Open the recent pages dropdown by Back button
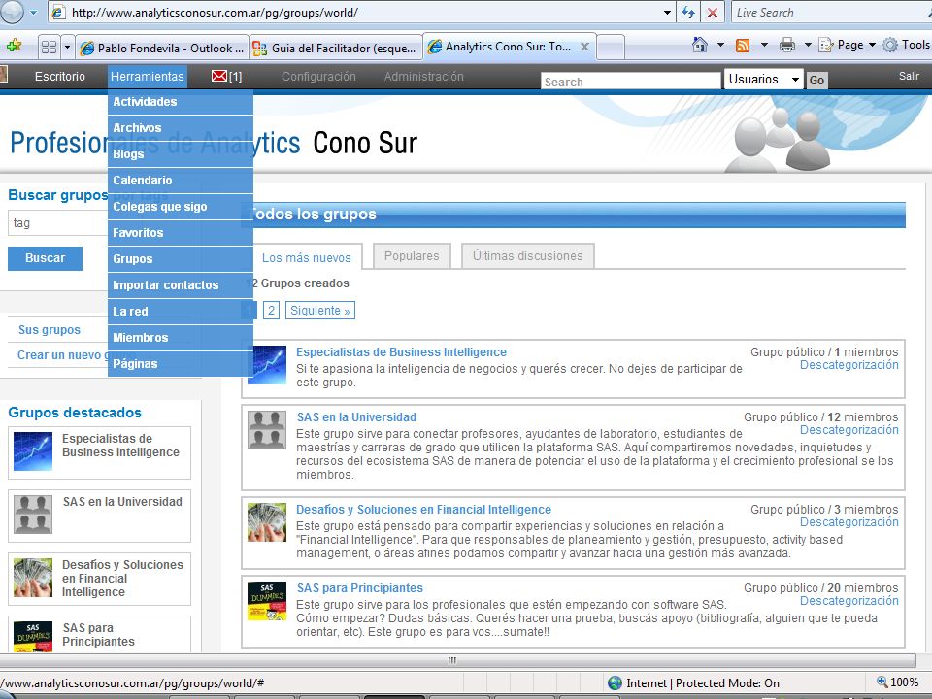Screen dimensions: 932x699 coord(33,12)
